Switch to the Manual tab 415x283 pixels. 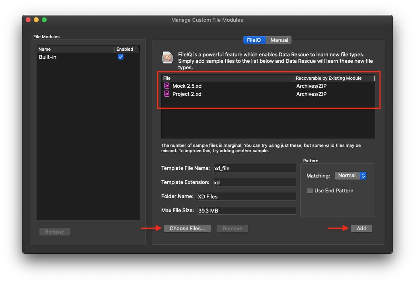[x=279, y=40]
